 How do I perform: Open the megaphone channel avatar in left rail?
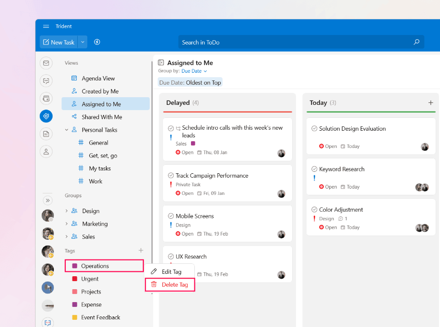point(48,288)
